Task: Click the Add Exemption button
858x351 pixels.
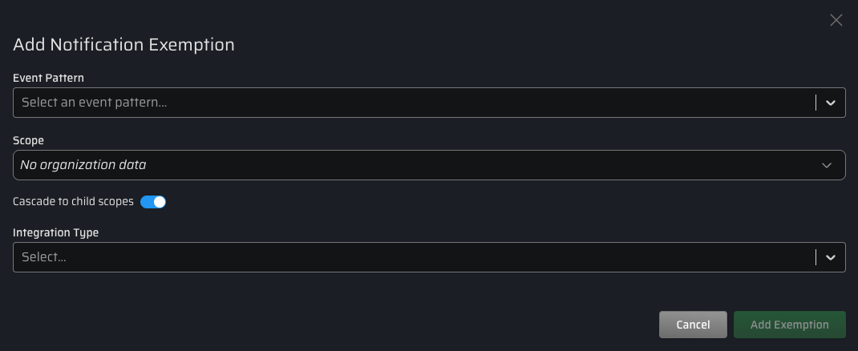Action: 789,325
